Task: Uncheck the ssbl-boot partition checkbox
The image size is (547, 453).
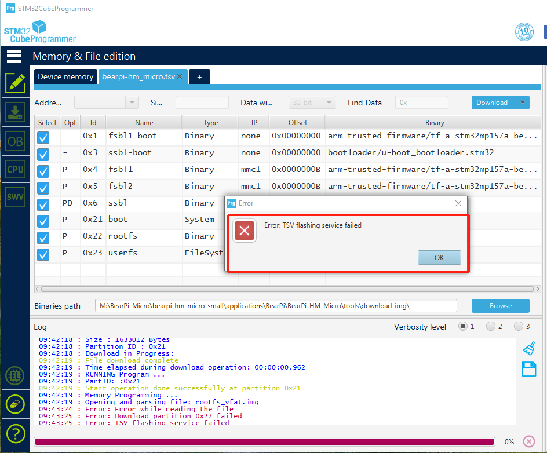Action: pyautogui.click(x=43, y=154)
